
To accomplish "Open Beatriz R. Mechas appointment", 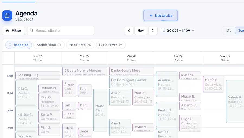I will pos(167,114).
